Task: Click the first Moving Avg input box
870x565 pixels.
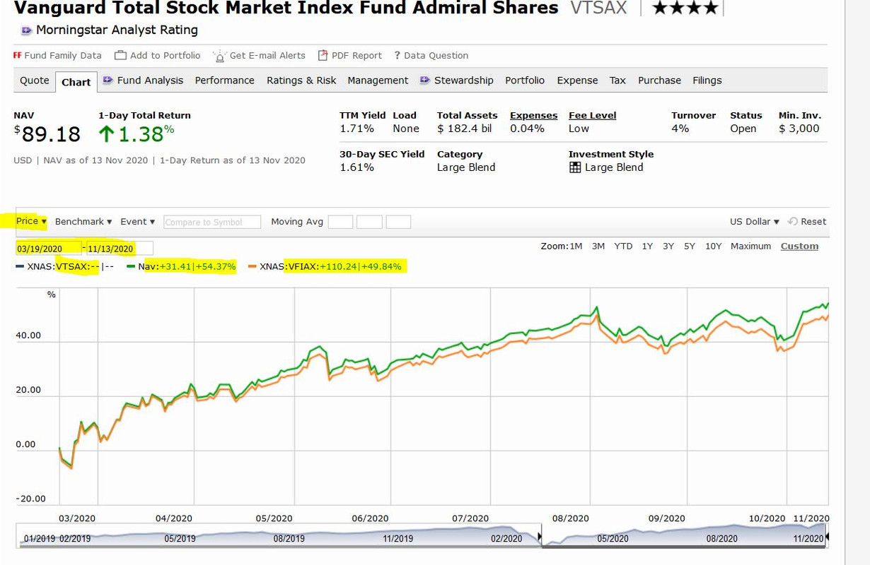Action: pos(340,222)
